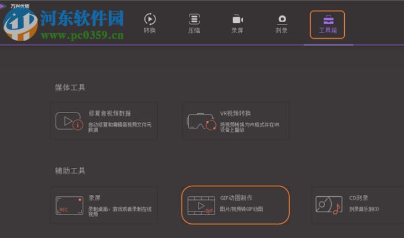Screen dimensions: 404x238
Task: Go to the 刻录 (Burn) tab
Action: coord(281,23)
